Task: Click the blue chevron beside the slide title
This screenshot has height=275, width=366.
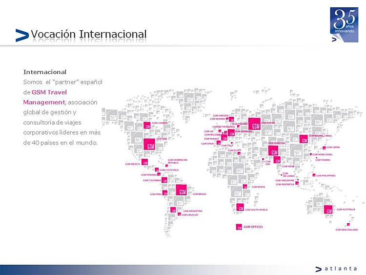Action: click(22, 35)
